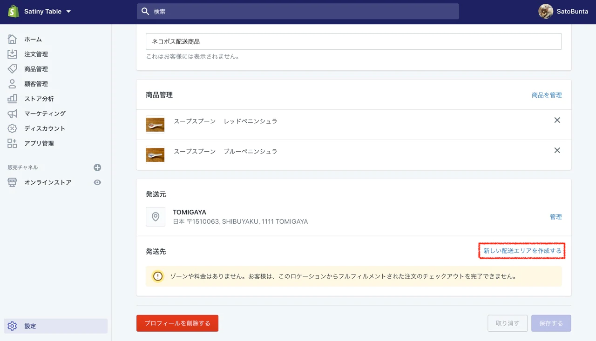Open the マーケティング section

click(x=45, y=114)
